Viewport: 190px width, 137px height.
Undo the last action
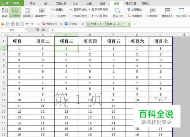click(27, 24)
